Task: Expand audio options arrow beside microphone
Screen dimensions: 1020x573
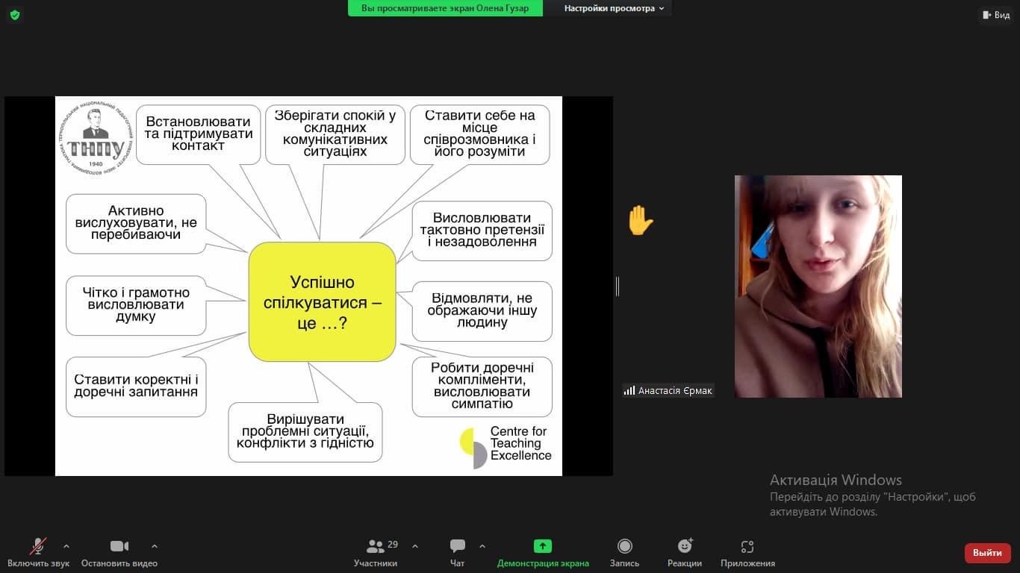Action: coord(66,546)
